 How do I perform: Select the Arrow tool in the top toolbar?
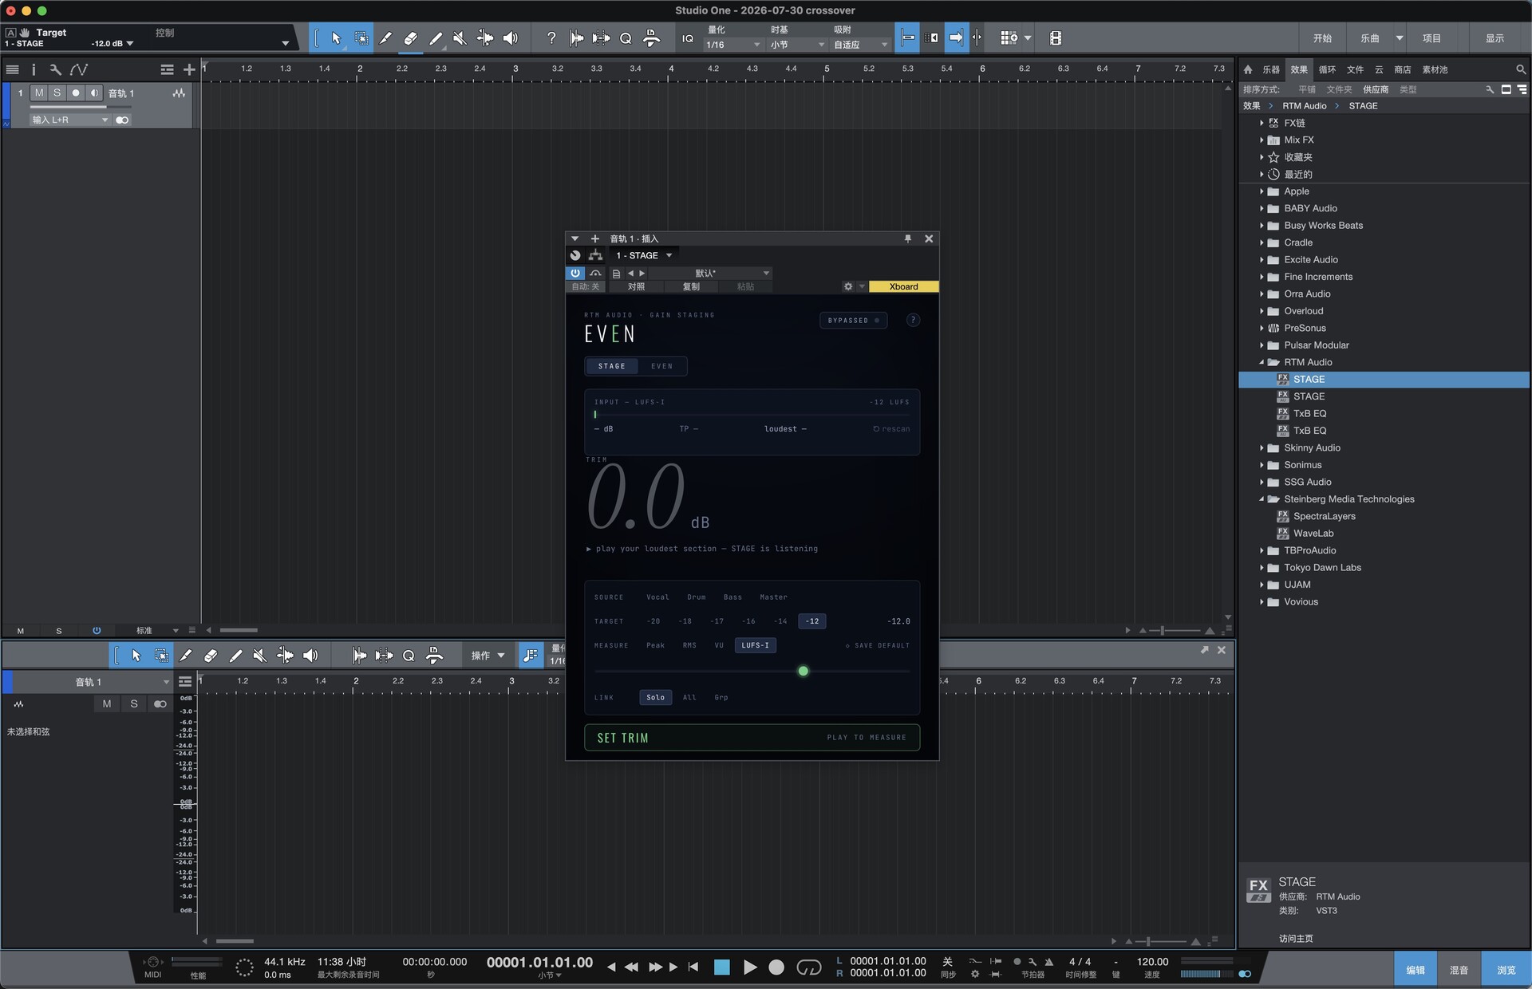point(336,38)
